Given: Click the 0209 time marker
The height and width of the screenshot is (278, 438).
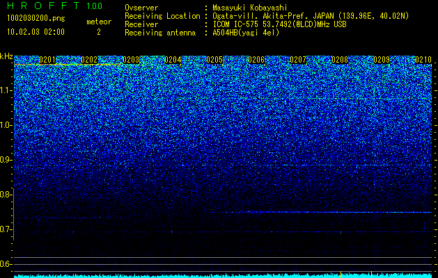Looking at the screenshot, I should (x=382, y=60).
